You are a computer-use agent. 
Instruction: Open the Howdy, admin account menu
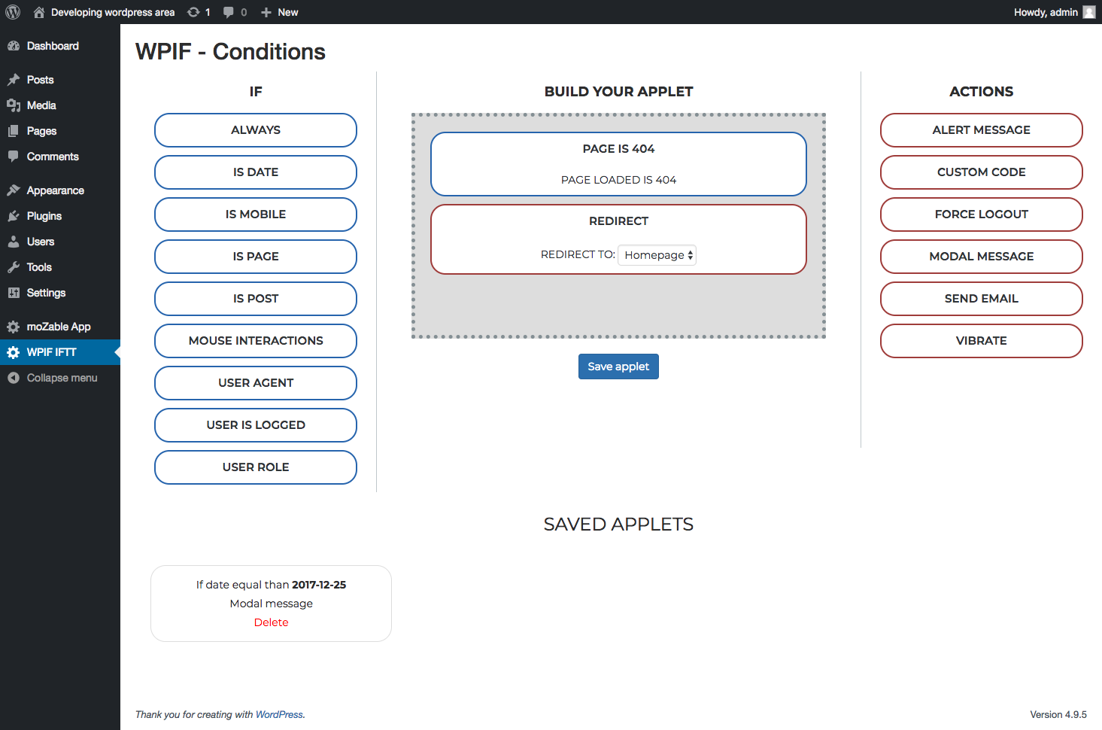click(x=1045, y=11)
